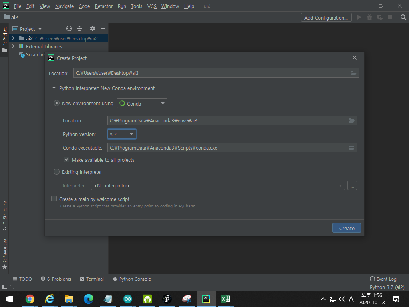The image size is (409, 307).
Task: Browse folder icon for project Location field
Action: pyautogui.click(x=353, y=73)
